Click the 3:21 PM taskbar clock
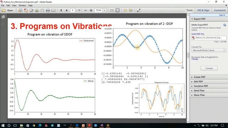 (x=214, y=126)
